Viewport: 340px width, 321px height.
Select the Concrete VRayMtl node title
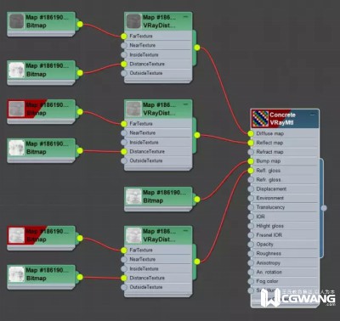[282, 119]
